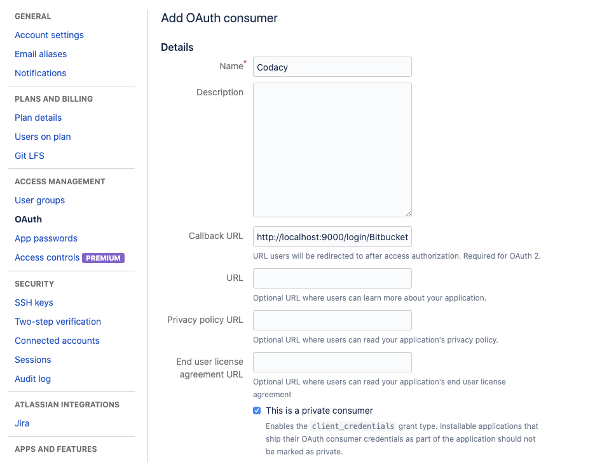This screenshot has width=602, height=462.
Task: Open User groups
Action: 39,200
